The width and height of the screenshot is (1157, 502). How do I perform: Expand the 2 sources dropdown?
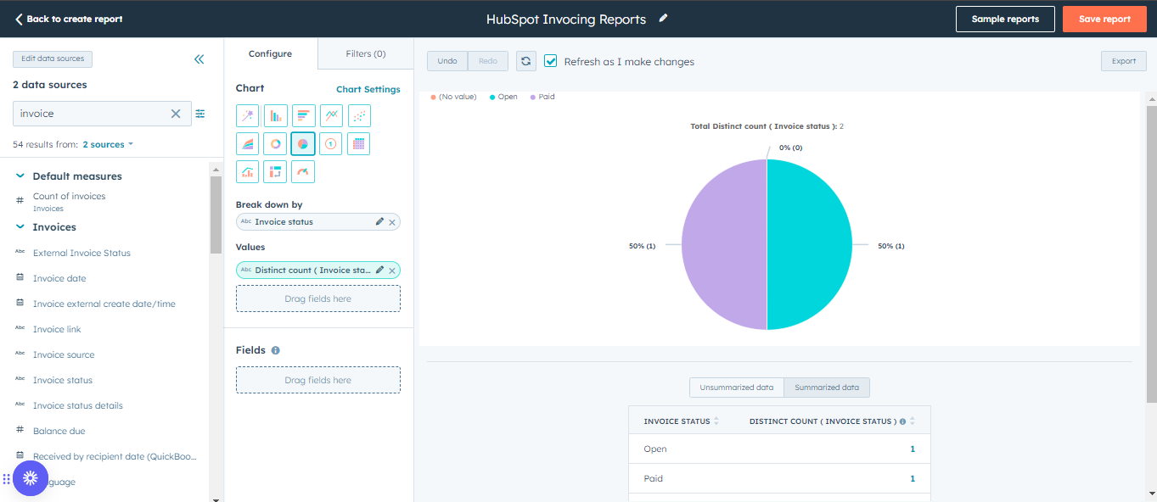(x=104, y=144)
